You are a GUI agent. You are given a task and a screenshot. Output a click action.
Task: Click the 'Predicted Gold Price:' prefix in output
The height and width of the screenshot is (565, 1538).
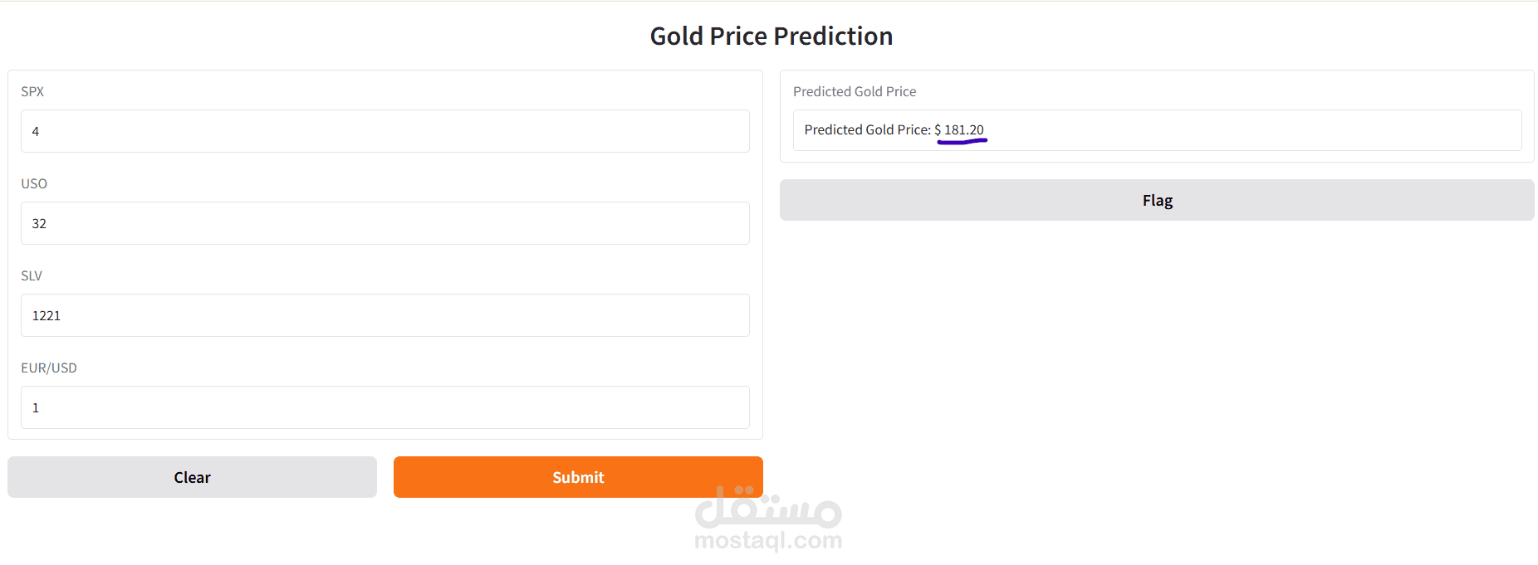(x=868, y=129)
